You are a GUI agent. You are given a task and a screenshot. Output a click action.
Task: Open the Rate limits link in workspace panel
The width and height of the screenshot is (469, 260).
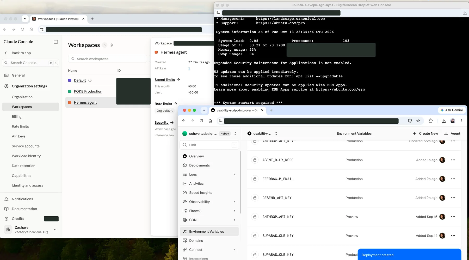166,104
